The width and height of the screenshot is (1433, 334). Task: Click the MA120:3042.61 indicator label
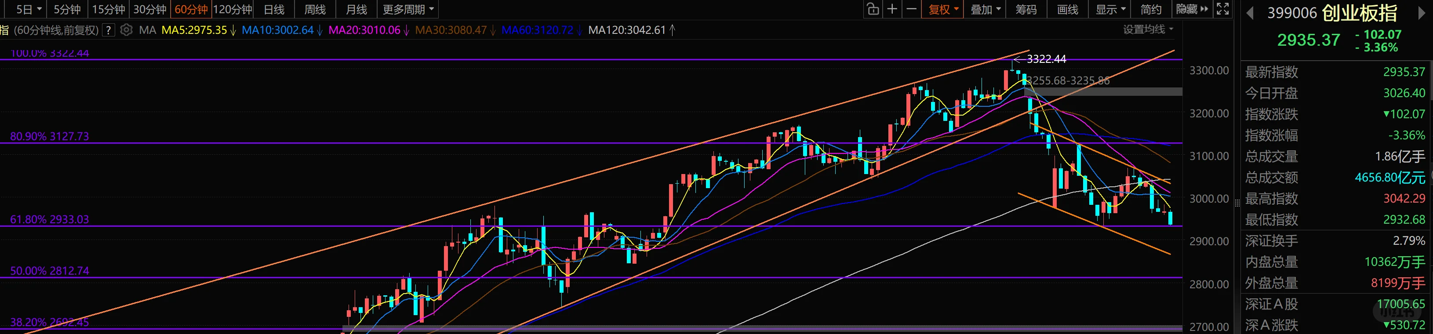tap(627, 30)
